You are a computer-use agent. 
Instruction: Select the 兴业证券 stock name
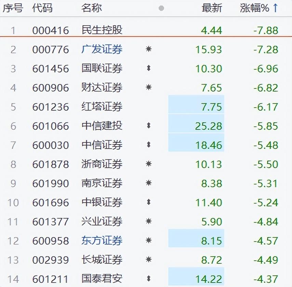(102, 221)
